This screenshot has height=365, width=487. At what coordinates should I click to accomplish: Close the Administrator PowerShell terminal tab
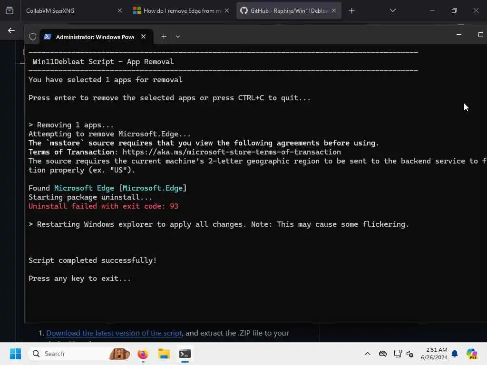coord(144,37)
